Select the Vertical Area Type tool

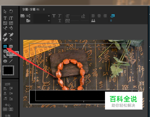point(11,23)
